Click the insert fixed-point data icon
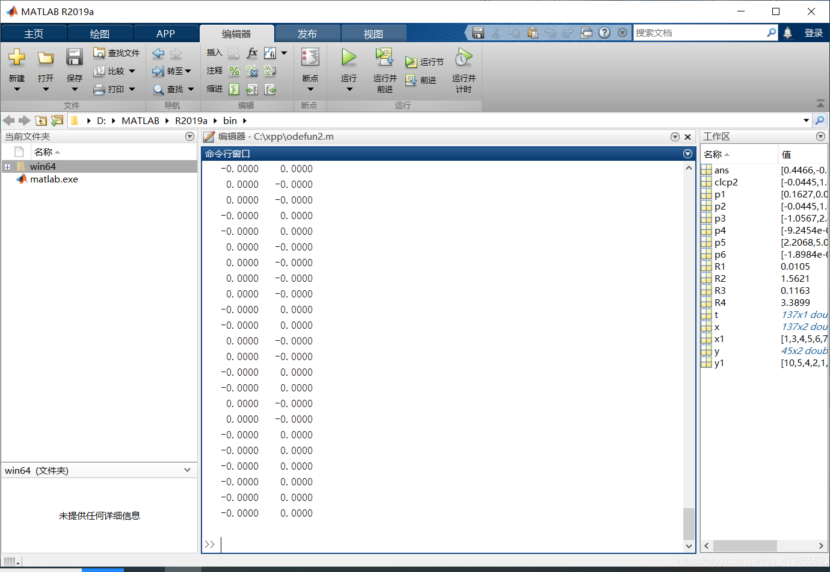Viewport: 830px width, 572px height. pos(270,53)
